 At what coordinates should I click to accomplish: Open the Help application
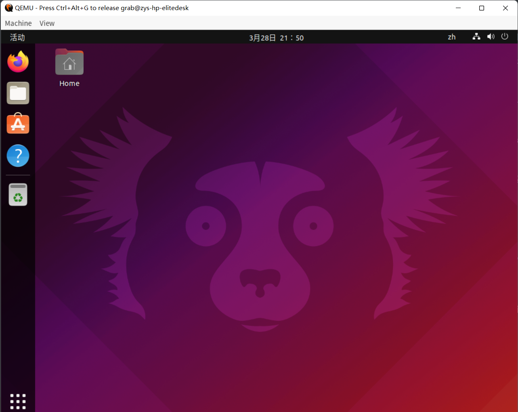pos(18,156)
